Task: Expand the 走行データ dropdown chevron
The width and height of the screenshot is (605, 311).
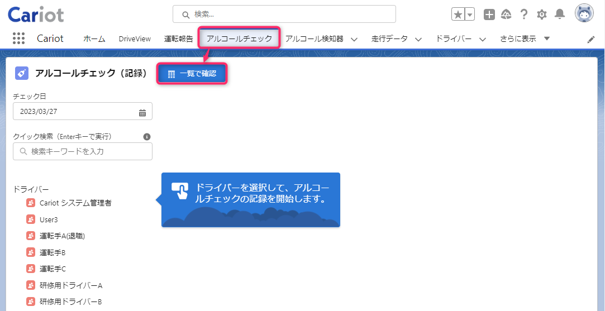Action: (418, 39)
